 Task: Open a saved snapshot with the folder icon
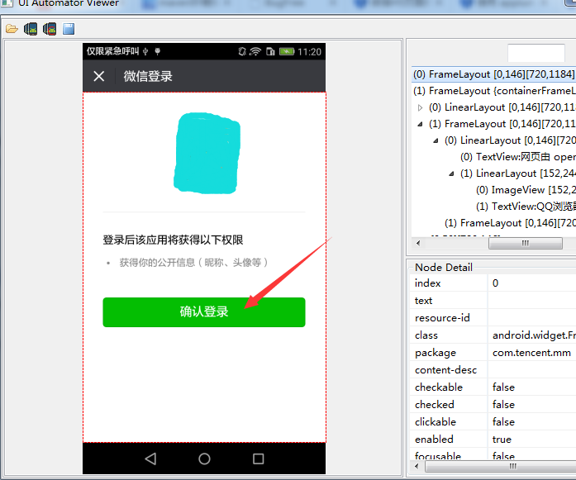click(x=12, y=29)
